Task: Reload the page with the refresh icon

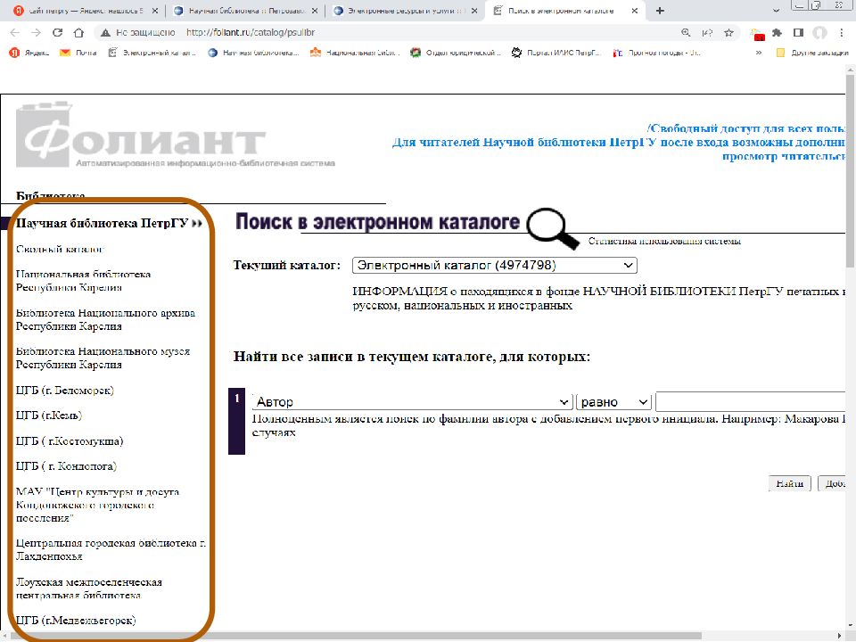Action: pos(57,32)
